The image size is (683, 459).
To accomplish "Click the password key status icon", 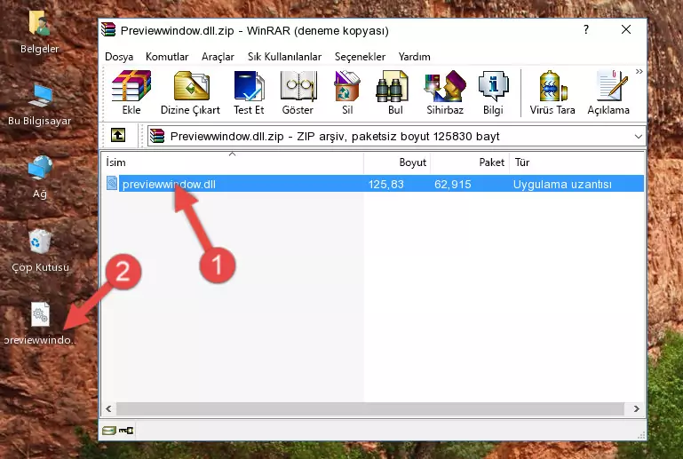I will point(126,431).
